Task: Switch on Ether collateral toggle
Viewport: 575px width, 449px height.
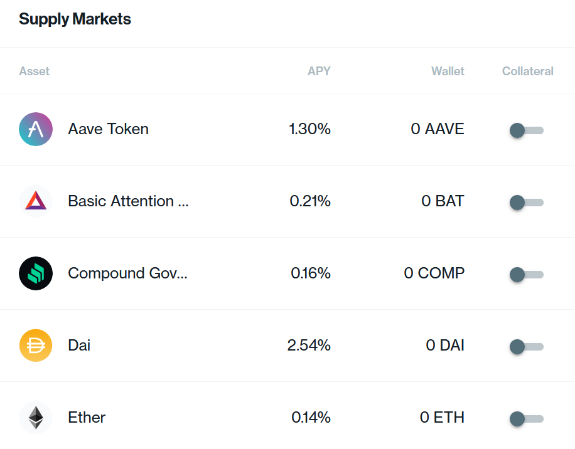Action: [526, 419]
